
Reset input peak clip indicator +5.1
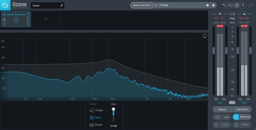coord(219,18)
